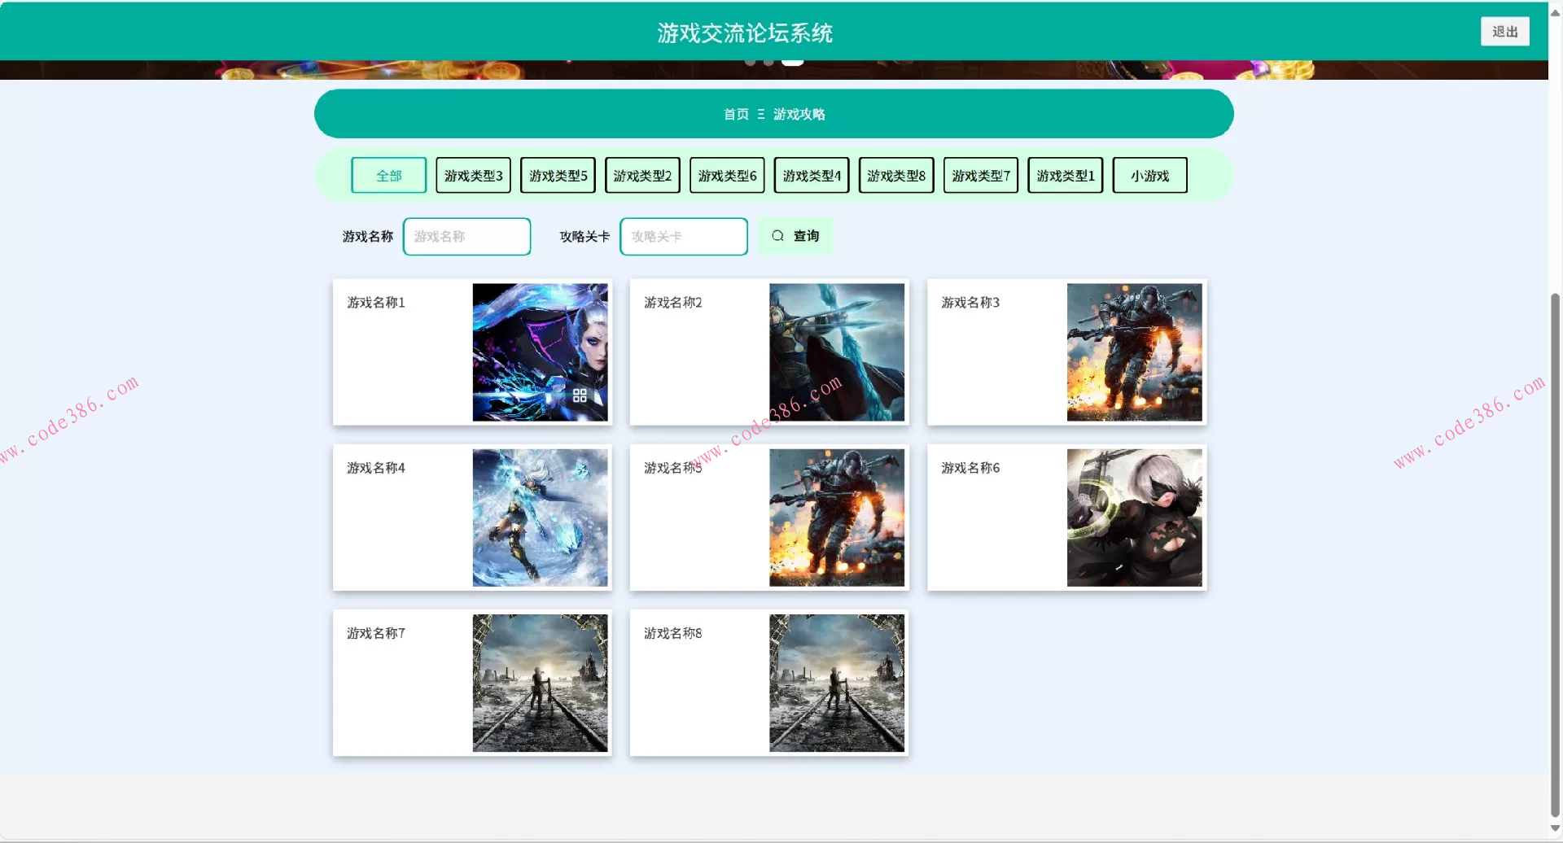Click the grid icon on 游戏名称1 image

coord(580,396)
